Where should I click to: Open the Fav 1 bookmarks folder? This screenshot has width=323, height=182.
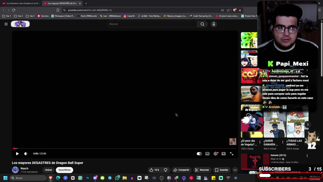pos(7,16)
